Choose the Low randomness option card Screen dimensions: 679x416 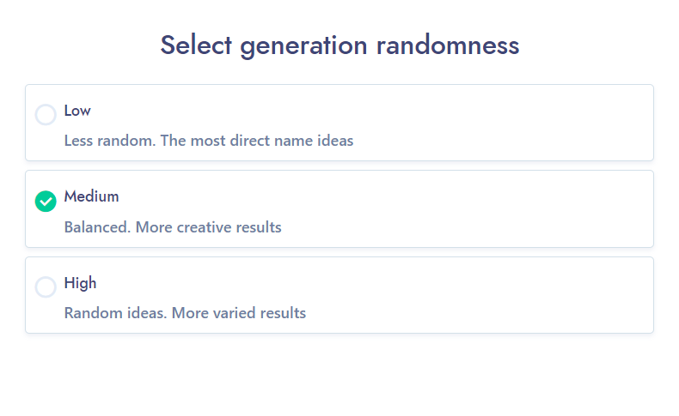coord(339,123)
